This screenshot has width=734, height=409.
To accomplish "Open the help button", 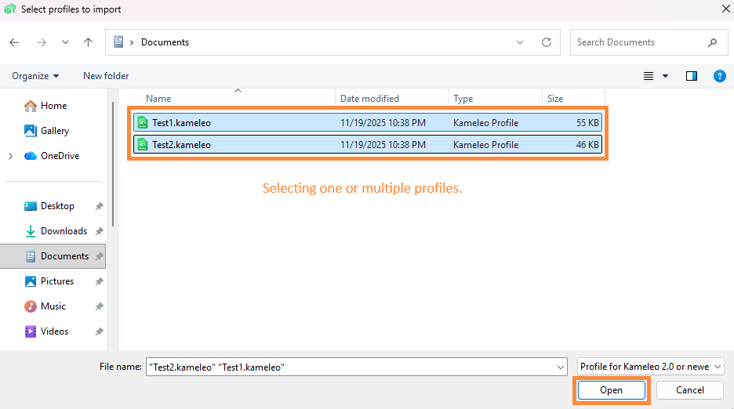I will pos(719,76).
